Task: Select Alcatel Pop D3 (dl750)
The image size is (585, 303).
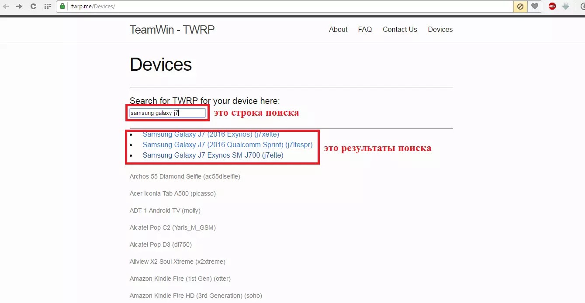Action: [161, 244]
